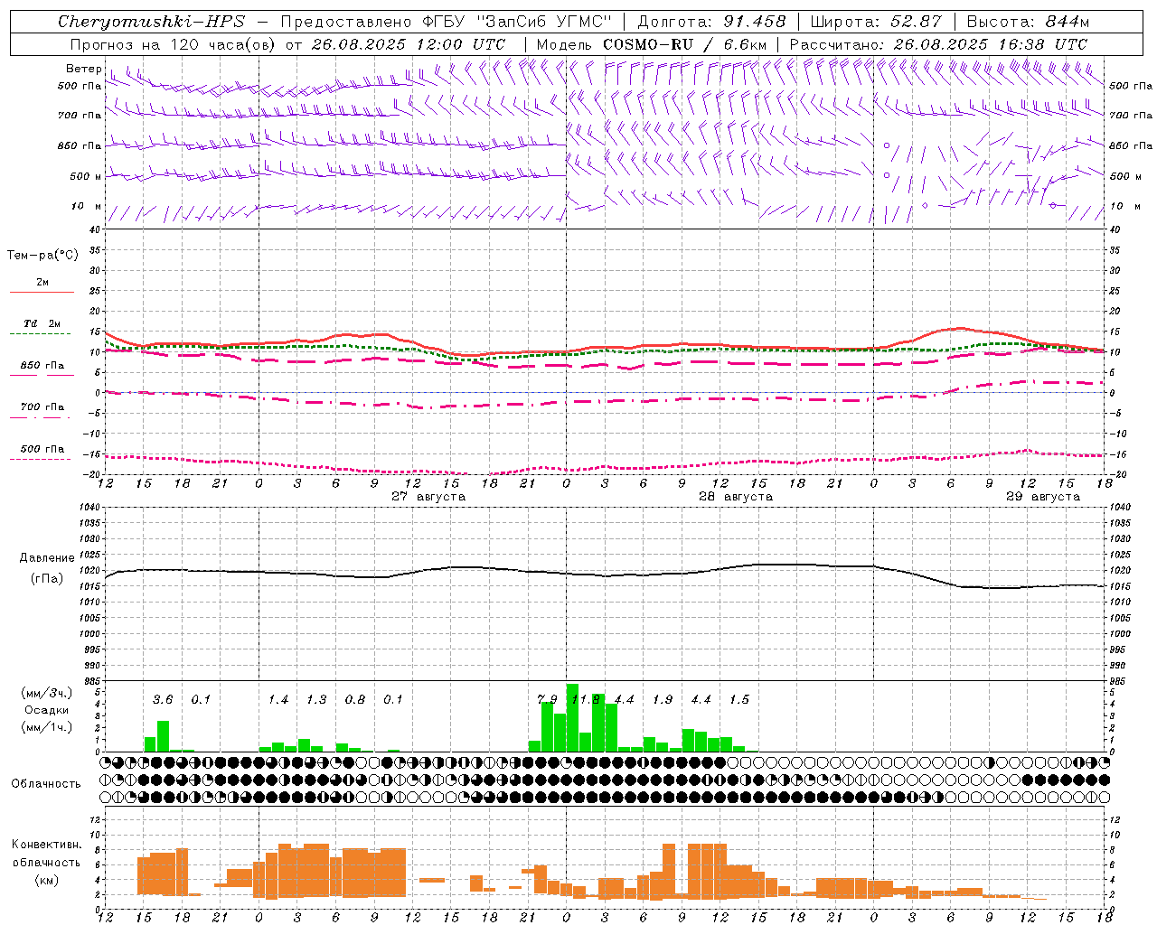
Task: Click the 7.9 precipitation total
Action: (x=547, y=700)
